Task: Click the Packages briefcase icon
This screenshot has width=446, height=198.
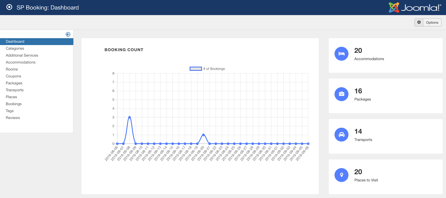Action: pos(341,94)
